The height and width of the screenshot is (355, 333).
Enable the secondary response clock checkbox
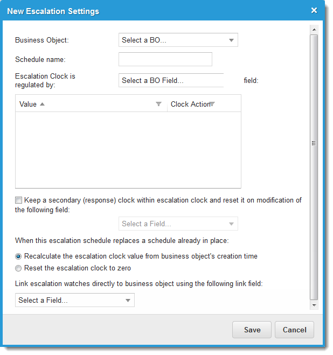(19, 200)
